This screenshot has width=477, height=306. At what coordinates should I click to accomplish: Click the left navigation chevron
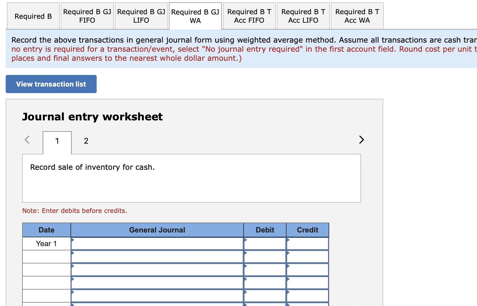[x=27, y=140]
